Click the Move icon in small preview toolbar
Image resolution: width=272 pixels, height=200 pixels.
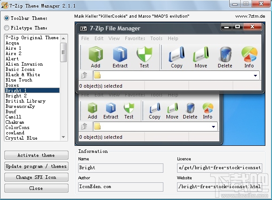tap(172, 108)
